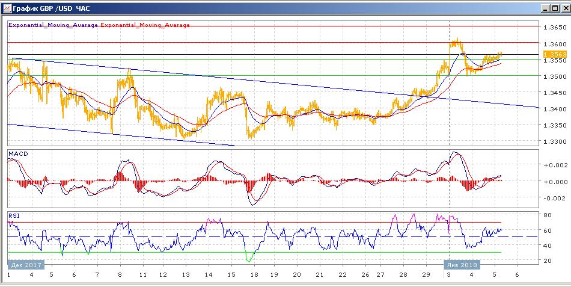Click date label 11 on time axis
The height and width of the screenshot is (287, 571).
click(x=142, y=275)
